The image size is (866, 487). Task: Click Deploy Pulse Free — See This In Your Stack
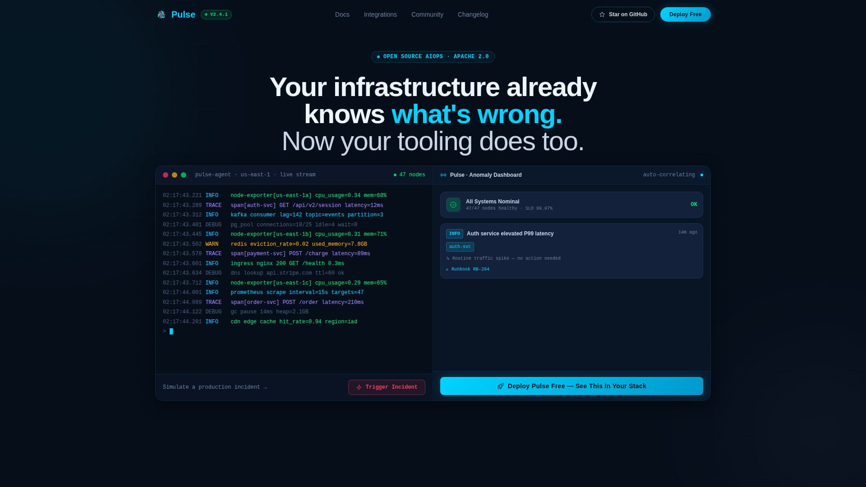click(x=571, y=386)
